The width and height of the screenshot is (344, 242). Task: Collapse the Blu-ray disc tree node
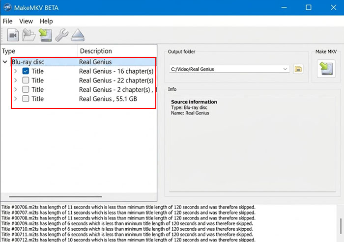(x=5, y=62)
